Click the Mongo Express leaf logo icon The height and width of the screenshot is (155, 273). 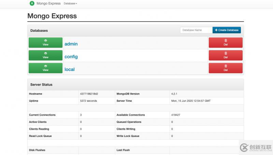(x=32, y=3)
